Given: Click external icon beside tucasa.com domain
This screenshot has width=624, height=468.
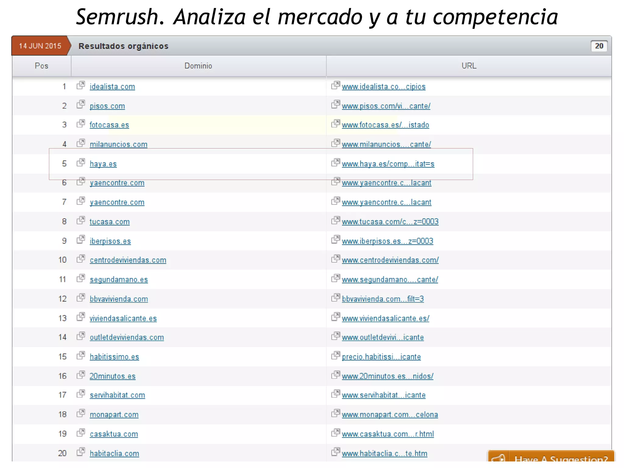Looking at the screenshot, I should tap(81, 220).
